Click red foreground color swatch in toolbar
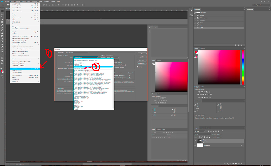 click(2, 71)
